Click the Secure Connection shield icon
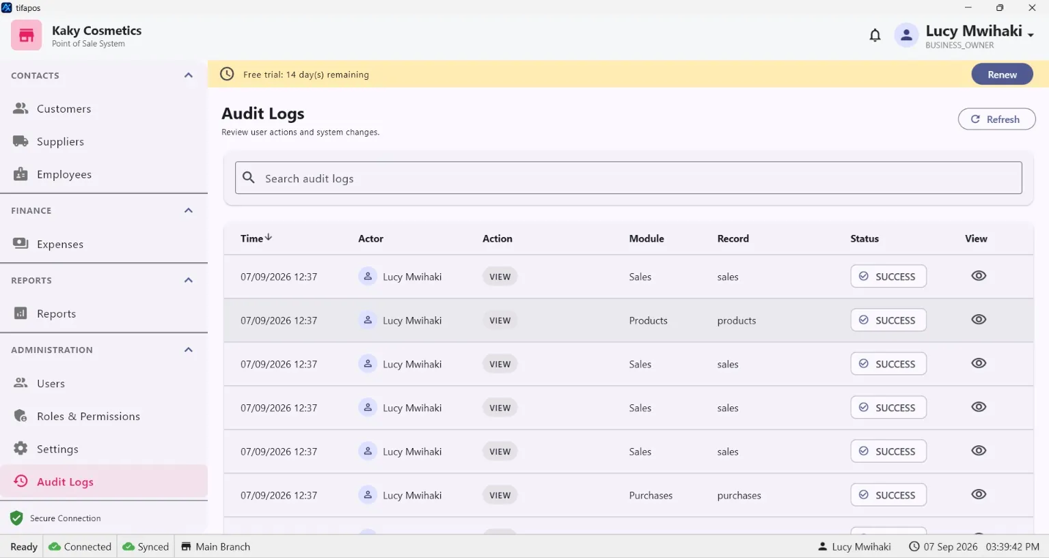Image resolution: width=1049 pixels, height=558 pixels. 17,518
